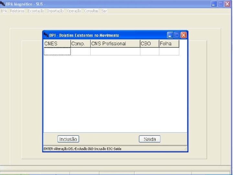Select the empty Folha cell in first row
The width and height of the screenshot is (233, 175).
click(x=169, y=51)
